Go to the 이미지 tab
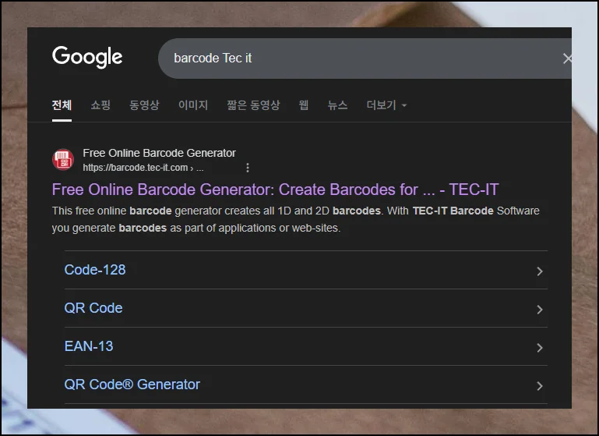 [193, 105]
